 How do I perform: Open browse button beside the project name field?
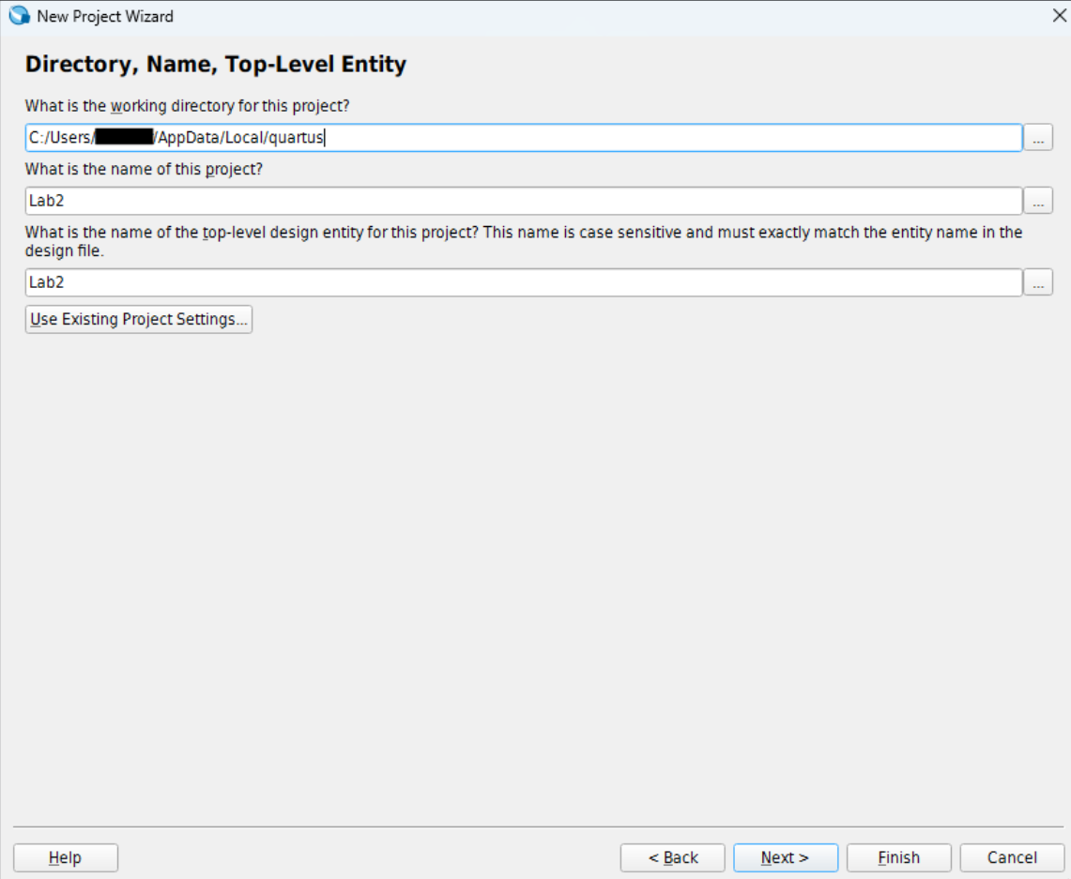tap(1038, 201)
